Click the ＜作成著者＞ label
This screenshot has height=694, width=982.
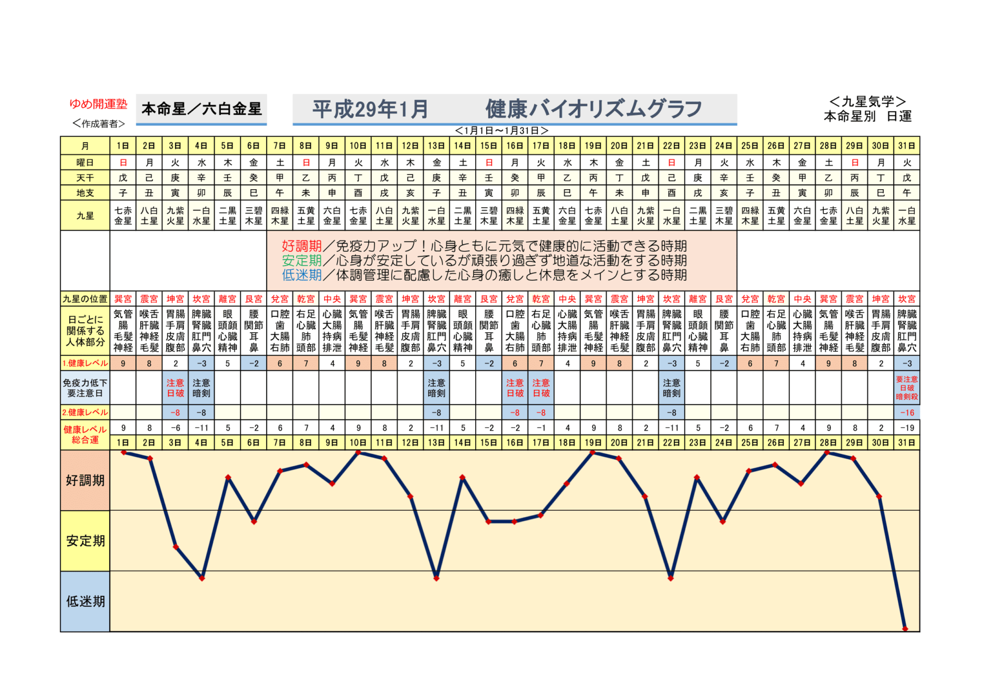click(98, 124)
